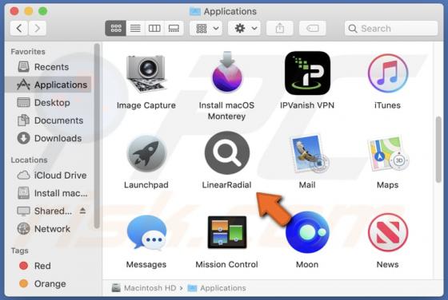Click the Network globe icon
448x300 pixels.
pos(23,228)
